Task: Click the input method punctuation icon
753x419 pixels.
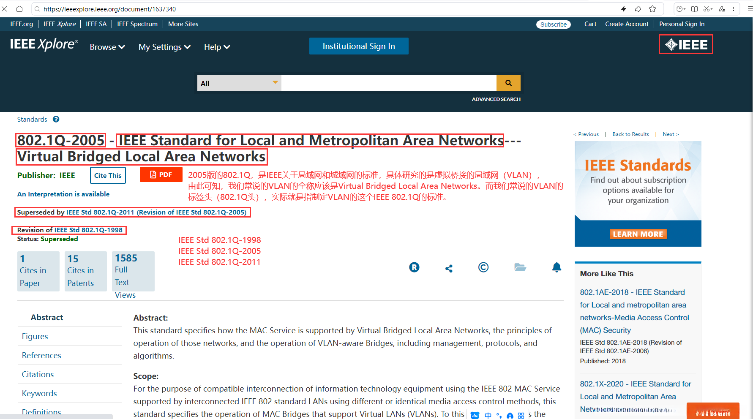Action: (x=499, y=415)
